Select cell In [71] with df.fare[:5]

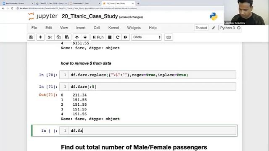[148, 87]
